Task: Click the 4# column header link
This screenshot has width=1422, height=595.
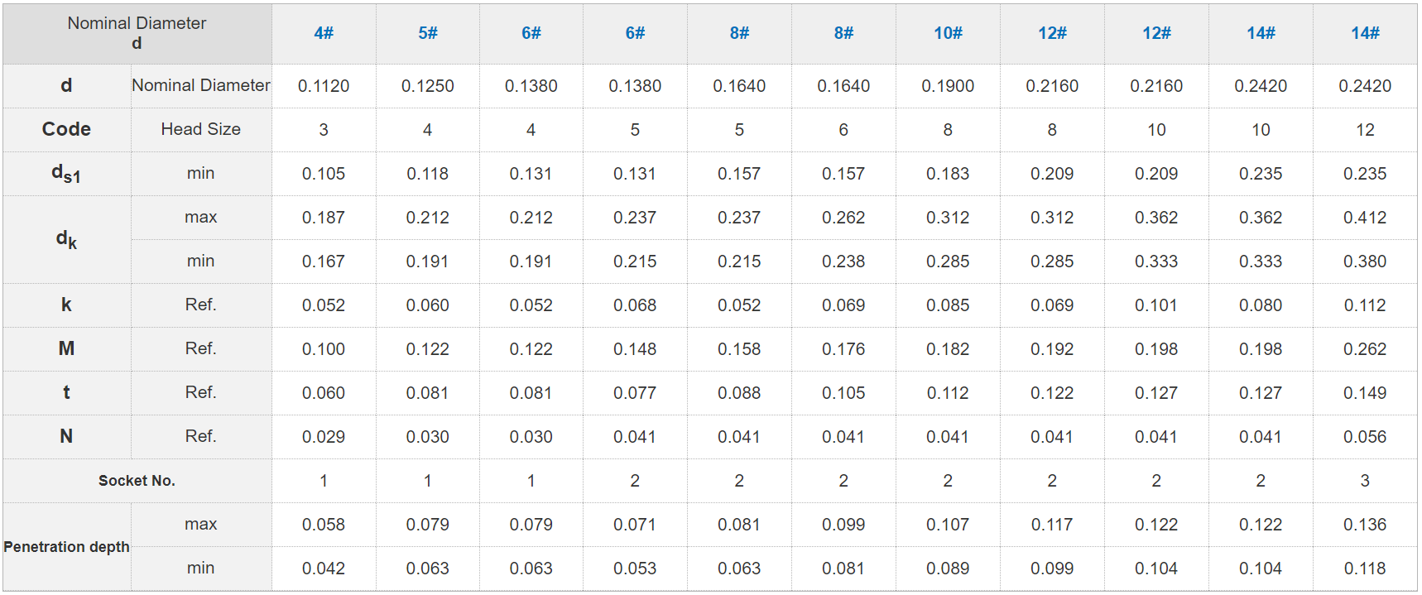Action: 324,33
